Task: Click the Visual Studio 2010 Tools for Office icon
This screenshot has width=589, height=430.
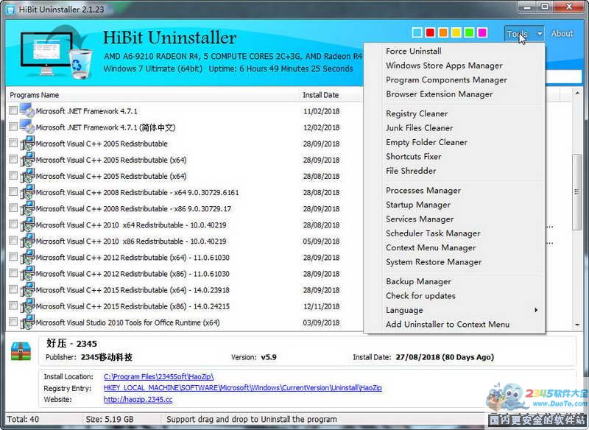Action: [27, 322]
